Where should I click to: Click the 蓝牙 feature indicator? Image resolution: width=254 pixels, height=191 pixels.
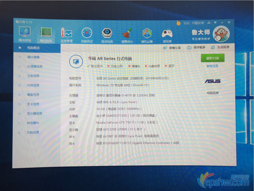coord(169,66)
